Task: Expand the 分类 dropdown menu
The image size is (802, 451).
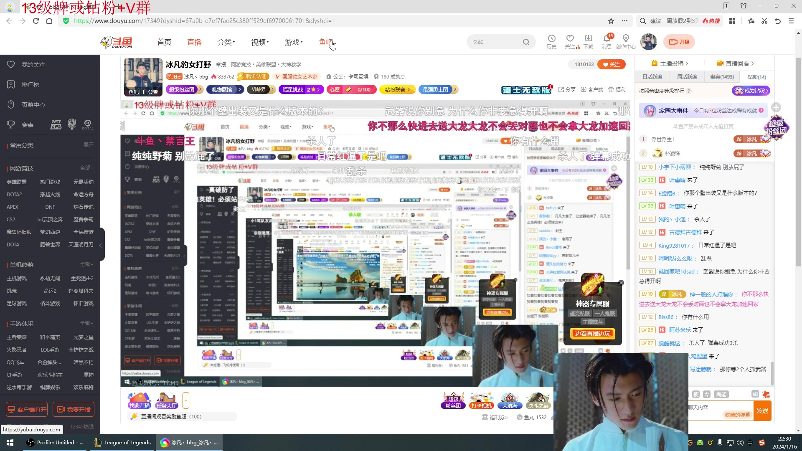Action: point(226,42)
